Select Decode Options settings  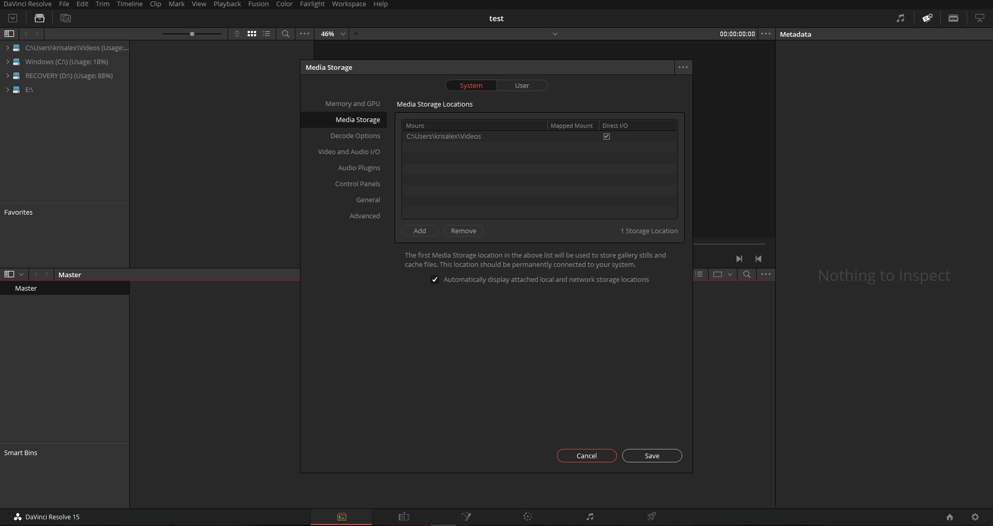coord(355,136)
